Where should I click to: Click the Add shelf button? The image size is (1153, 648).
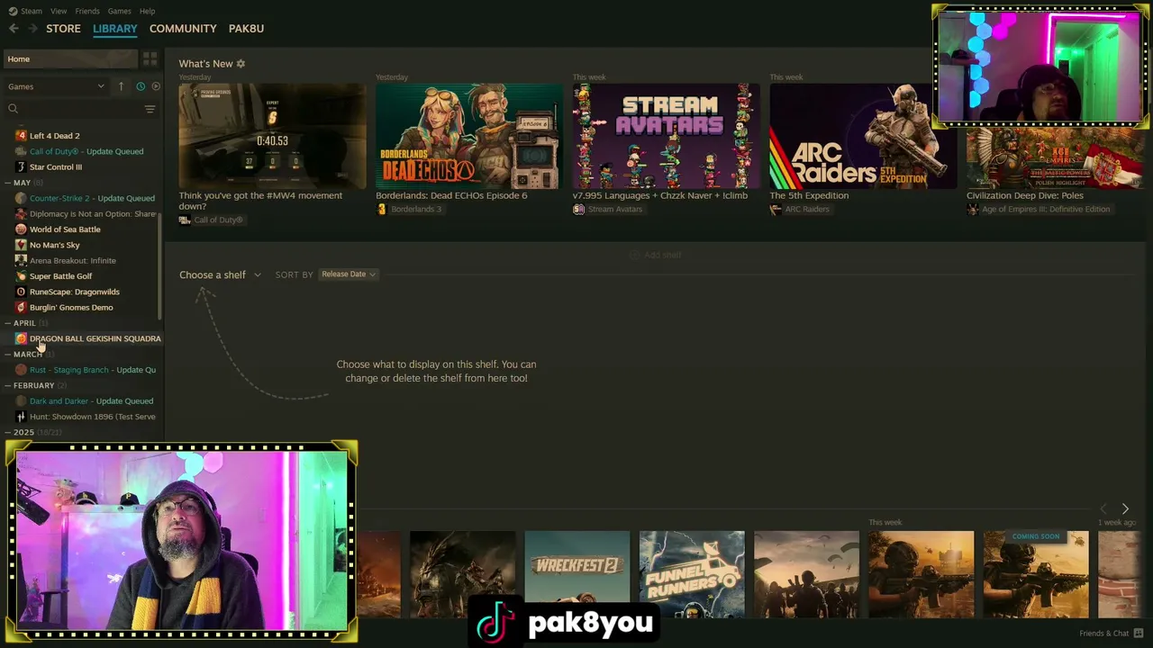[x=655, y=256]
